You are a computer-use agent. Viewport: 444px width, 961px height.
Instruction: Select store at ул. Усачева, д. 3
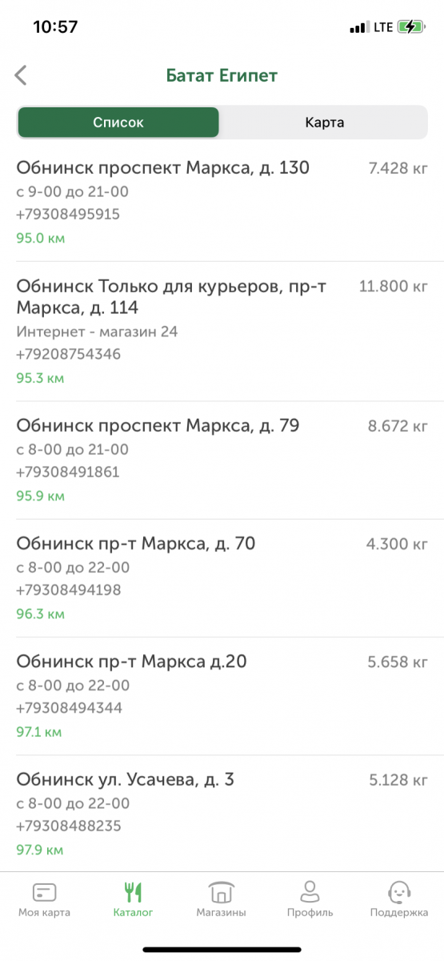tap(222, 814)
